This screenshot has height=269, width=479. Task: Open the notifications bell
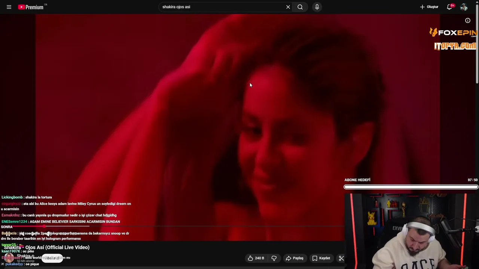[x=450, y=7]
